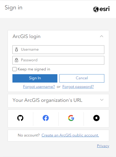Open the Forgot password? link
116x157 pixels.
point(78,87)
